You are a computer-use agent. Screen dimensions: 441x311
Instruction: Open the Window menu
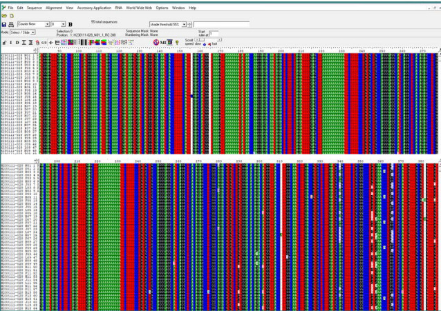[178, 8]
